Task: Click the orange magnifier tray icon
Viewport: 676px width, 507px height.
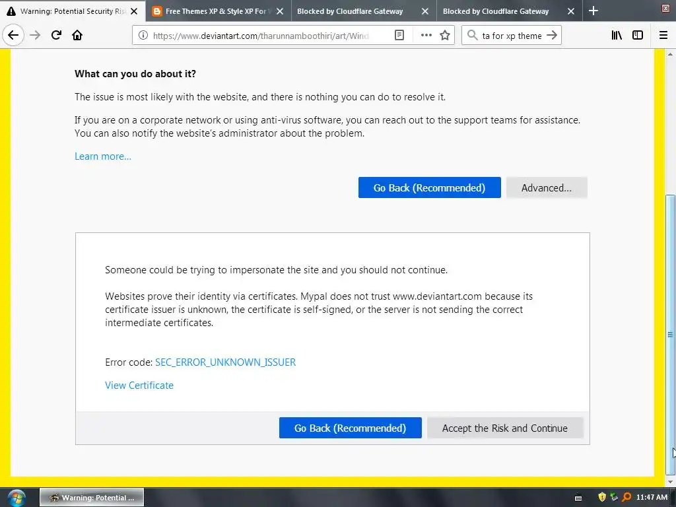Action: [x=626, y=498]
